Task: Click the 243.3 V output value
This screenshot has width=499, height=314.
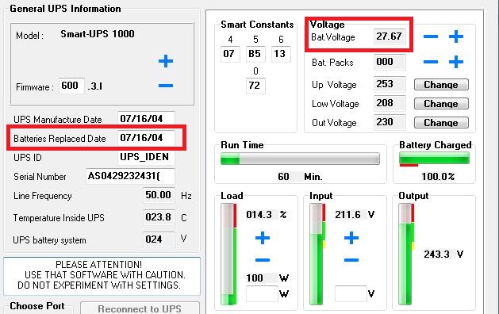Action: (x=443, y=255)
